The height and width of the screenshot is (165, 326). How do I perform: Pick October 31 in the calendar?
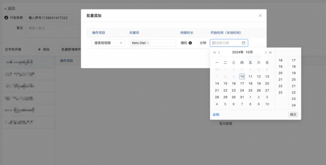(242, 97)
